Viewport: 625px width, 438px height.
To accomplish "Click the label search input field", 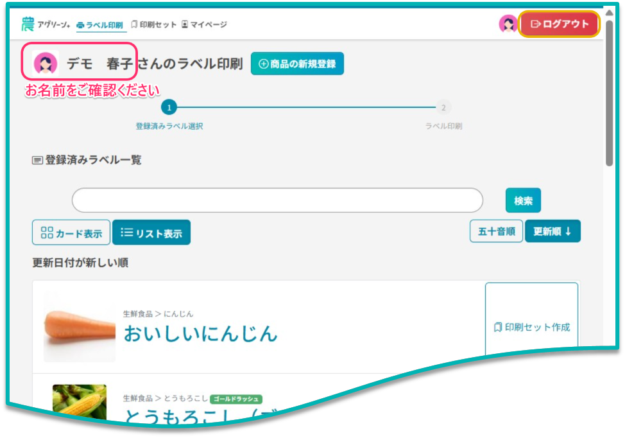I will (277, 200).
